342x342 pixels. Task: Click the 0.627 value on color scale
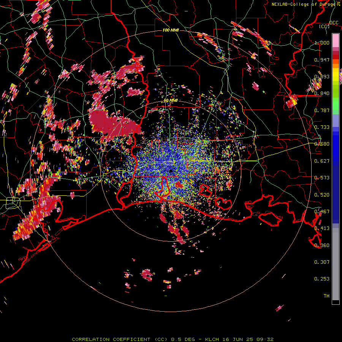pos(322,161)
